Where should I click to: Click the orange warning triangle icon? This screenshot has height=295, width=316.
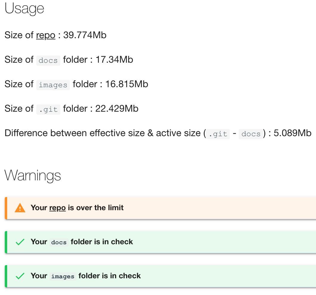point(20,208)
